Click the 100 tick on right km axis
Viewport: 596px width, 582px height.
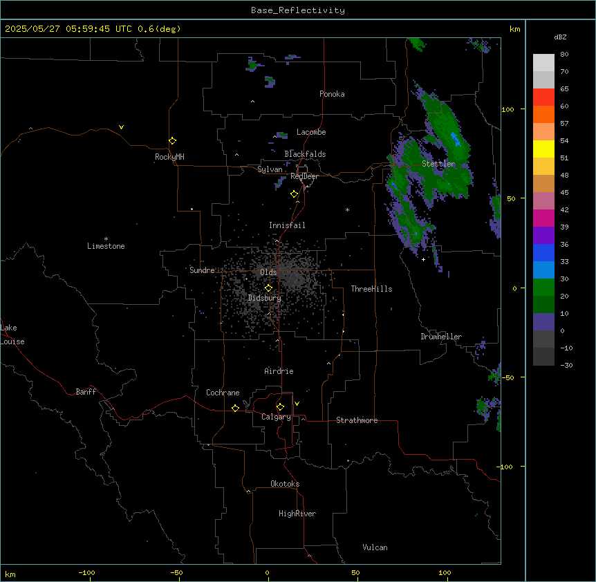pyautogui.click(x=507, y=109)
